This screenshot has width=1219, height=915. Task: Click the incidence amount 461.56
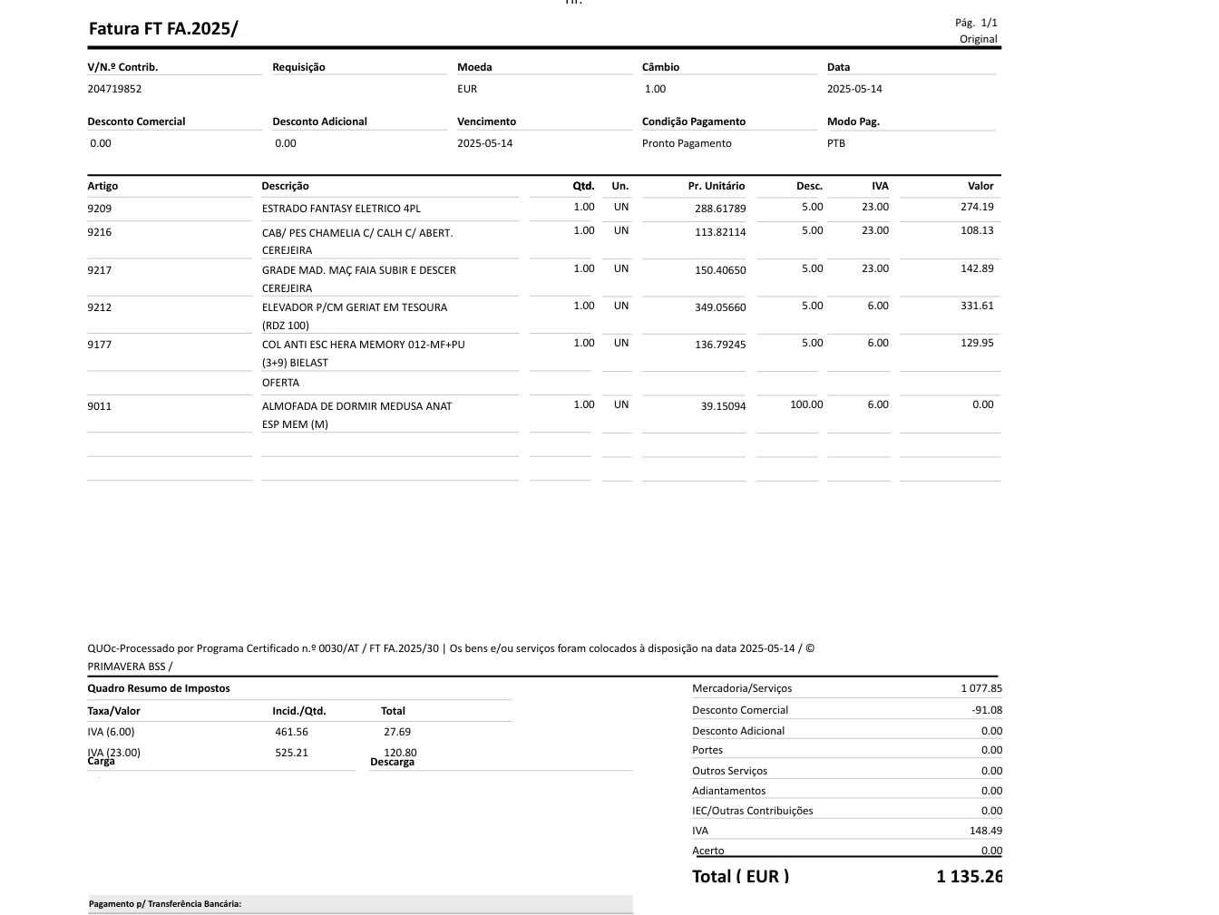291,732
